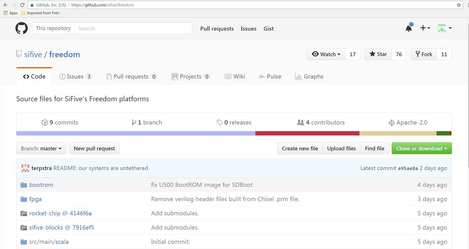This screenshot has width=469, height=249.
Task: Switch to the Issues tab
Action: pos(75,77)
